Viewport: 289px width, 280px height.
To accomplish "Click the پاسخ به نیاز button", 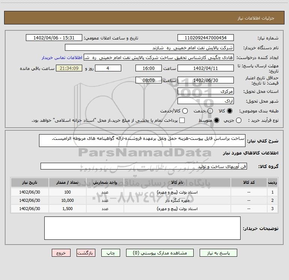I will click(218, 253).
